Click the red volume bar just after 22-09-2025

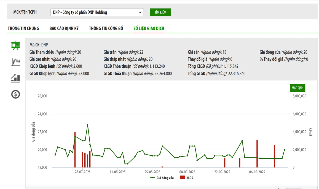[x=225, y=163]
